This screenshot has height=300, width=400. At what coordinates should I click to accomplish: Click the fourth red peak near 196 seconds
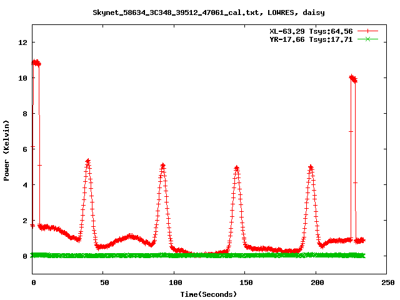point(311,167)
